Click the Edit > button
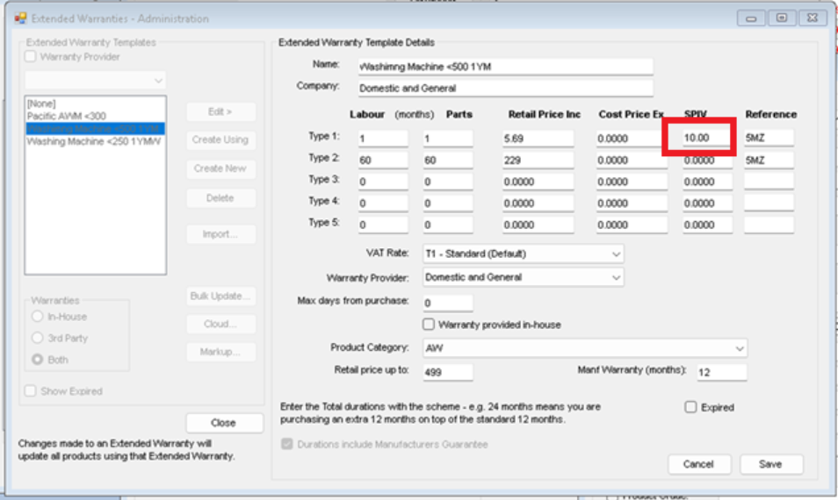Image resolution: width=838 pixels, height=500 pixels. pyautogui.click(x=220, y=111)
